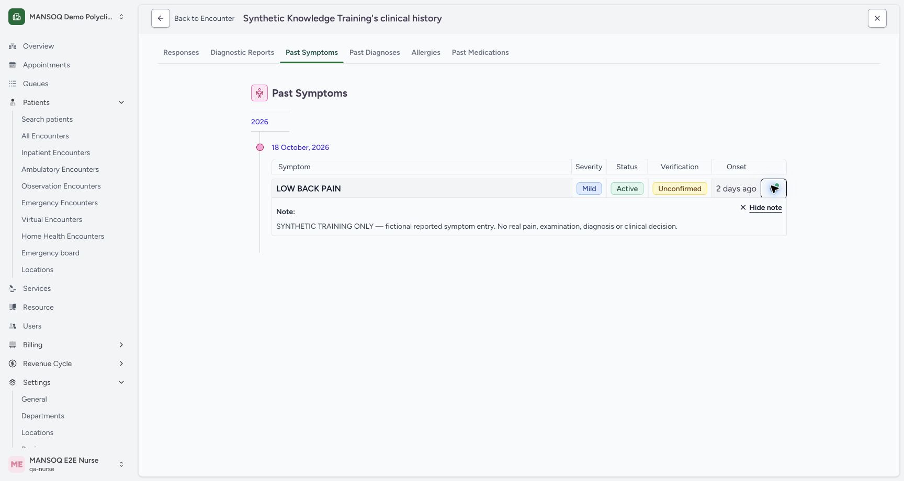
Task: Click the back arrow icon button
Action: (161, 18)
